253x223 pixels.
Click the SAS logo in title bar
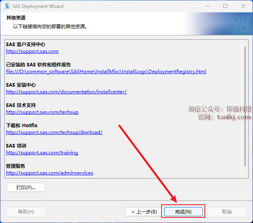[x=7, y=6]
